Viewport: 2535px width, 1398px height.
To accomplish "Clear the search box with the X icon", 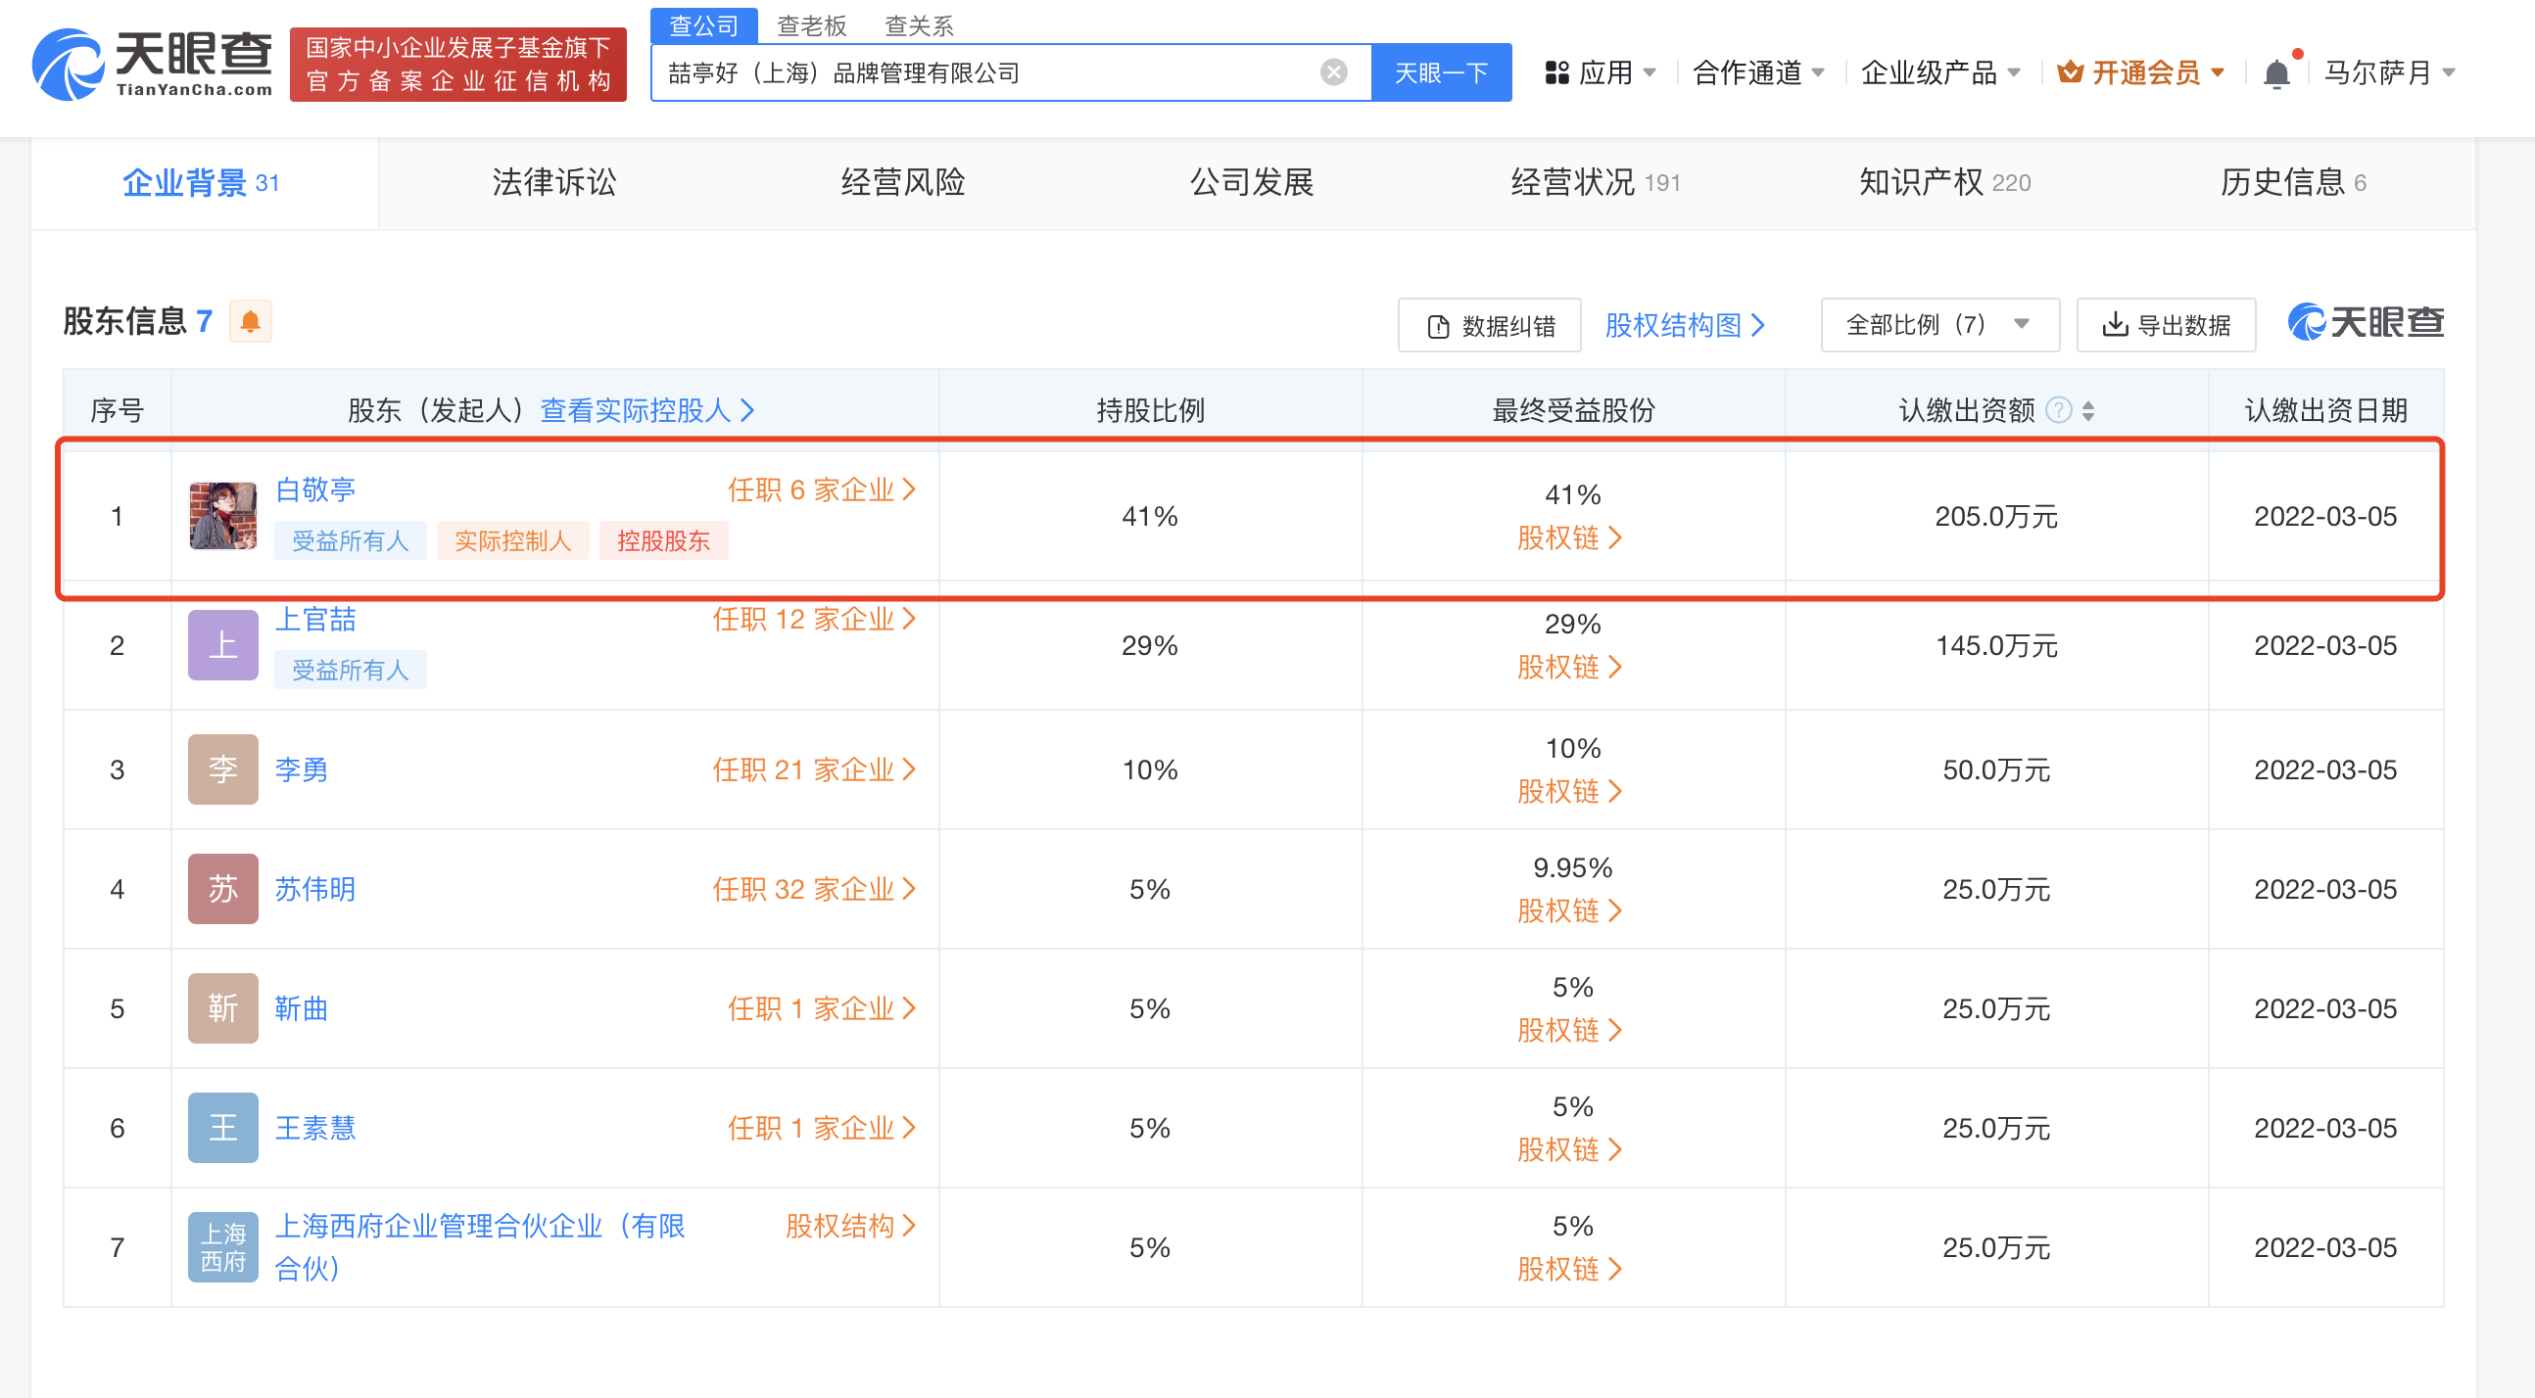I will point(1333,71).
